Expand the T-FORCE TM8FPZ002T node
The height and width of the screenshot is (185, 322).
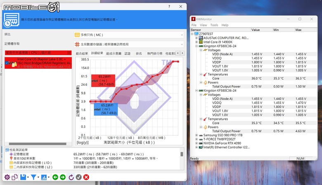pos(197,139)
